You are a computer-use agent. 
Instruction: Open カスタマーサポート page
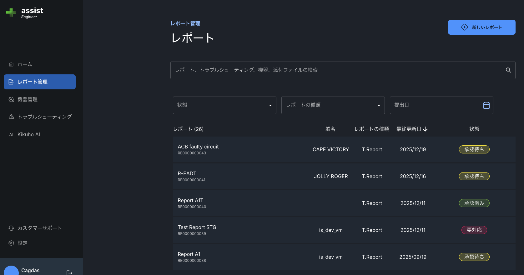pos(40,228)
